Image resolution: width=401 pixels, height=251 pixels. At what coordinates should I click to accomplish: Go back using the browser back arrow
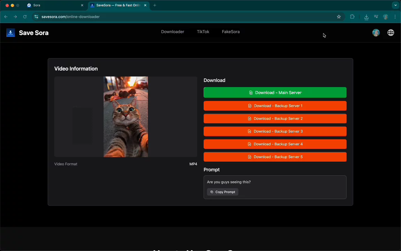pos(6,17)
